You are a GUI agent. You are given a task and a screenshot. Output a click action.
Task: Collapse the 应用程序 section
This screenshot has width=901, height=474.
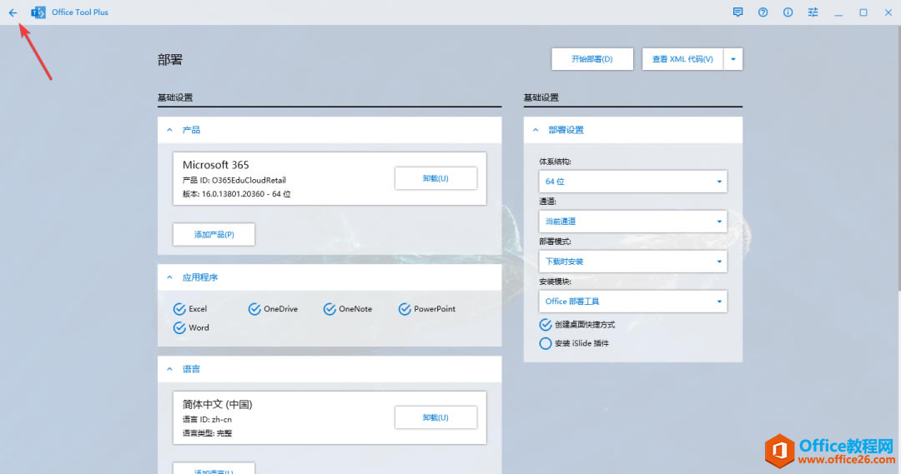pos(169,277)
